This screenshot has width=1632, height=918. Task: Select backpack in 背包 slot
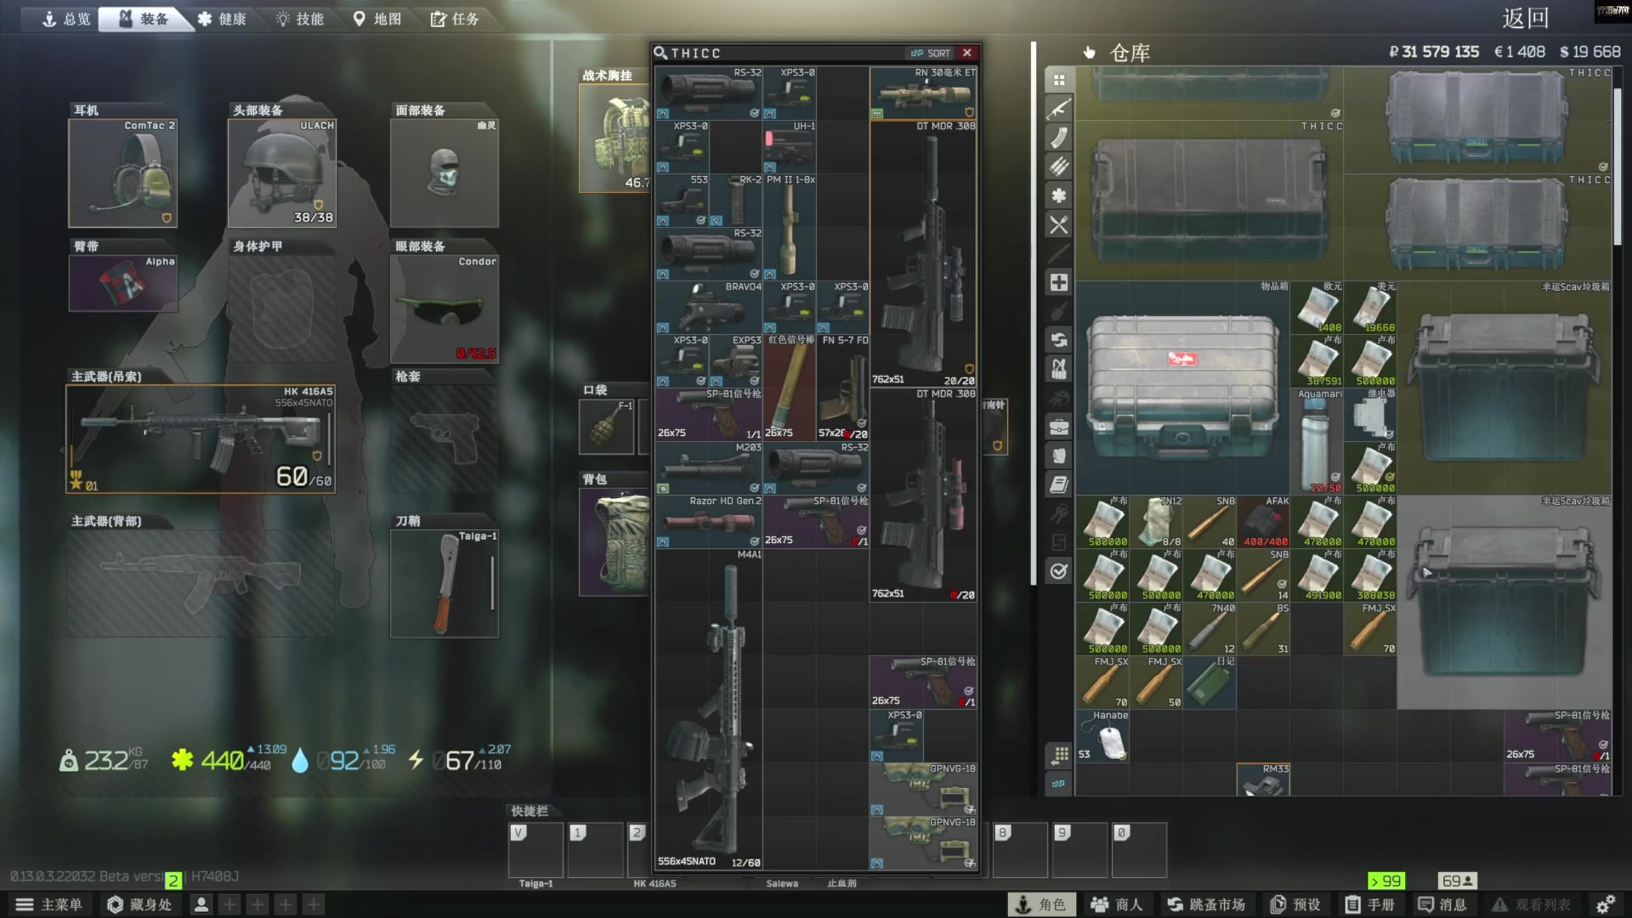click(615, 541)
